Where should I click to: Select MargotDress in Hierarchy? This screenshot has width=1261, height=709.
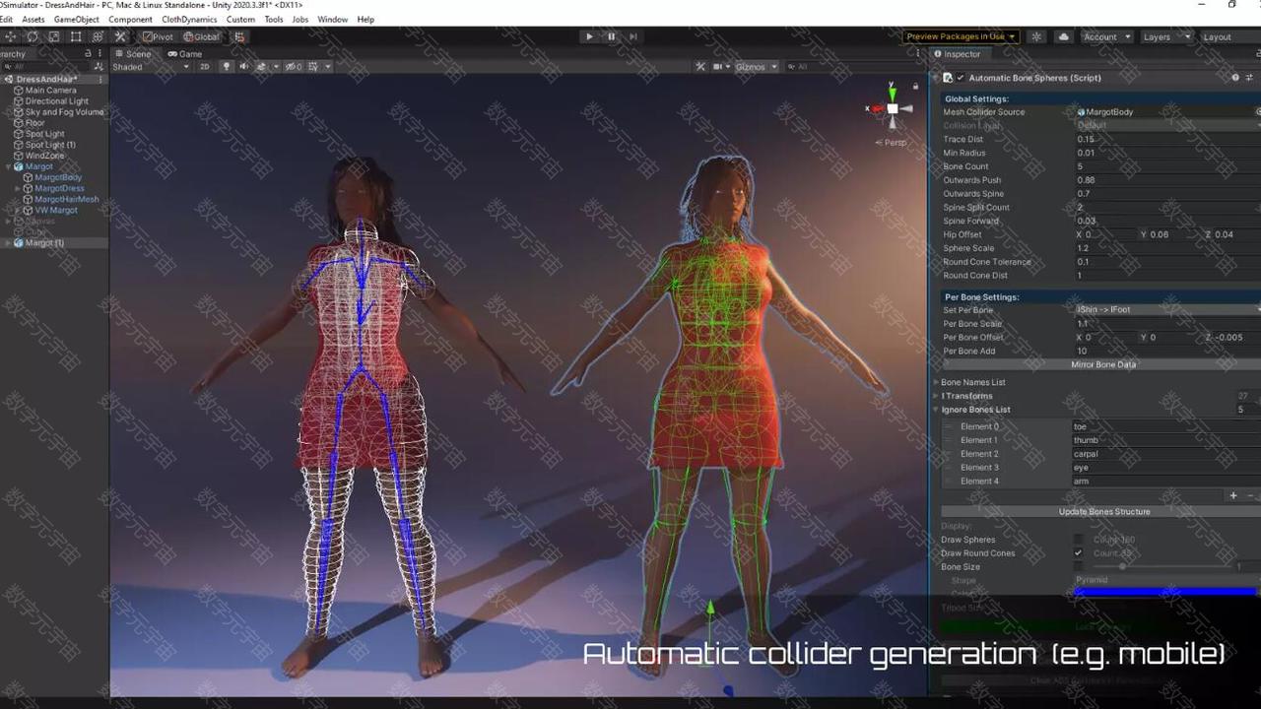click(59, 188)
